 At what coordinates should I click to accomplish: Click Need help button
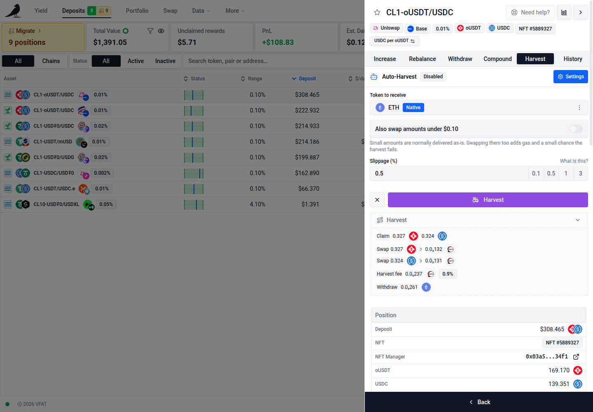coord(530,12)
